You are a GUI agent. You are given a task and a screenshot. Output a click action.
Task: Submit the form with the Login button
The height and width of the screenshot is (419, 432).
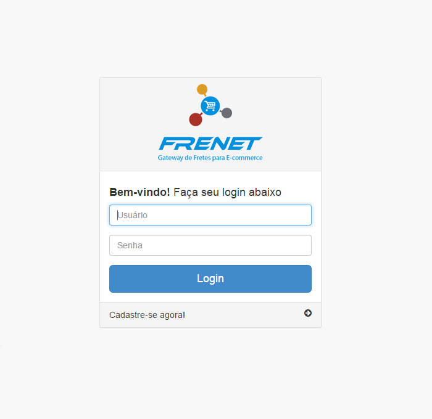pos(210,279)
